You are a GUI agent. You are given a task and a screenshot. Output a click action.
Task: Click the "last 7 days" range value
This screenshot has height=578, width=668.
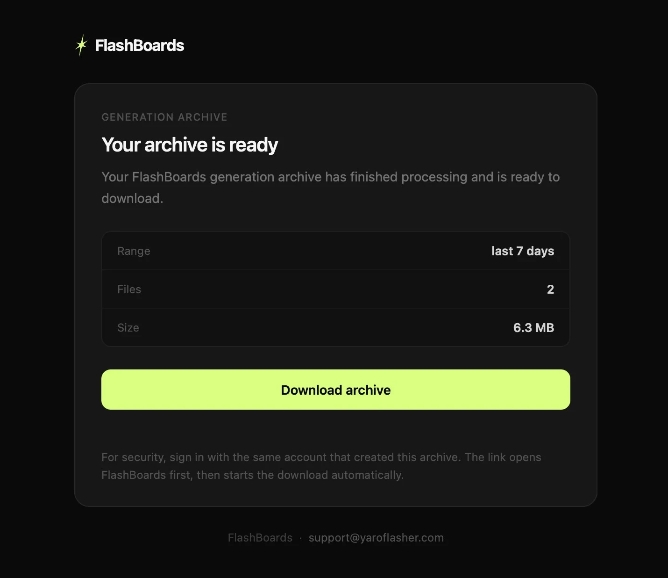(522, 251)
